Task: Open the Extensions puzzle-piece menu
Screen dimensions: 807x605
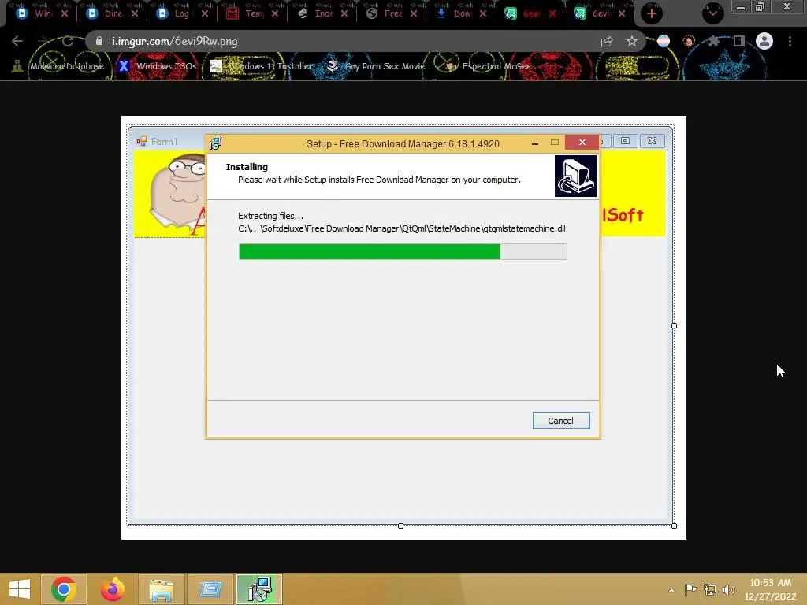Action: pos(714,41)
